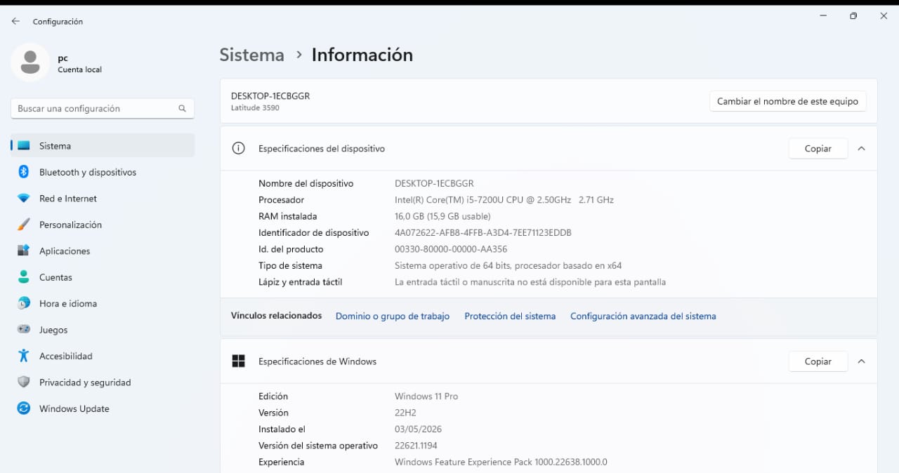Collapse the Especificaciones del dispositivo section
The image size is (899, 473).
coord(862,148)
